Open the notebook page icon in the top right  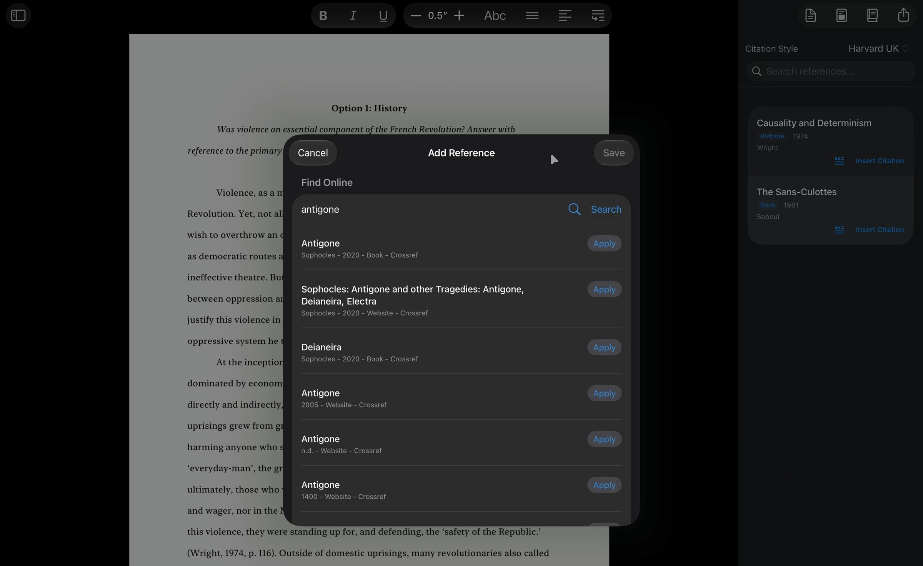point(841,15)
